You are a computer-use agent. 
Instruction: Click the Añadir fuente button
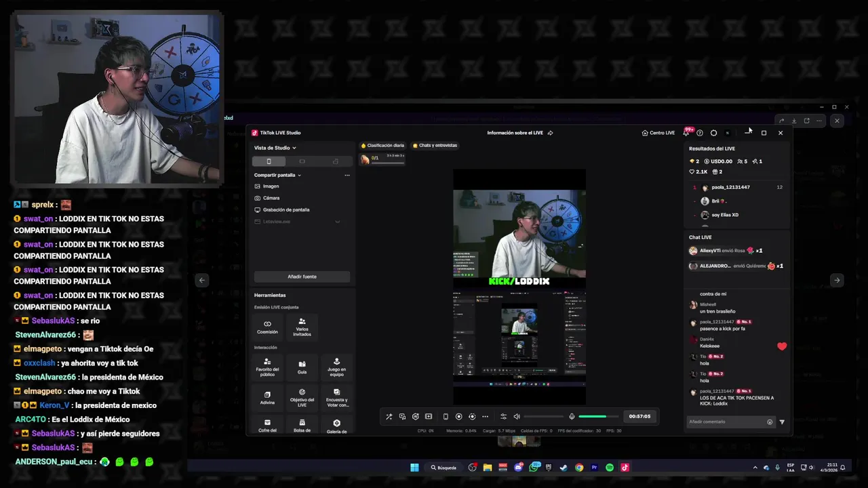[x=302, y=277]
